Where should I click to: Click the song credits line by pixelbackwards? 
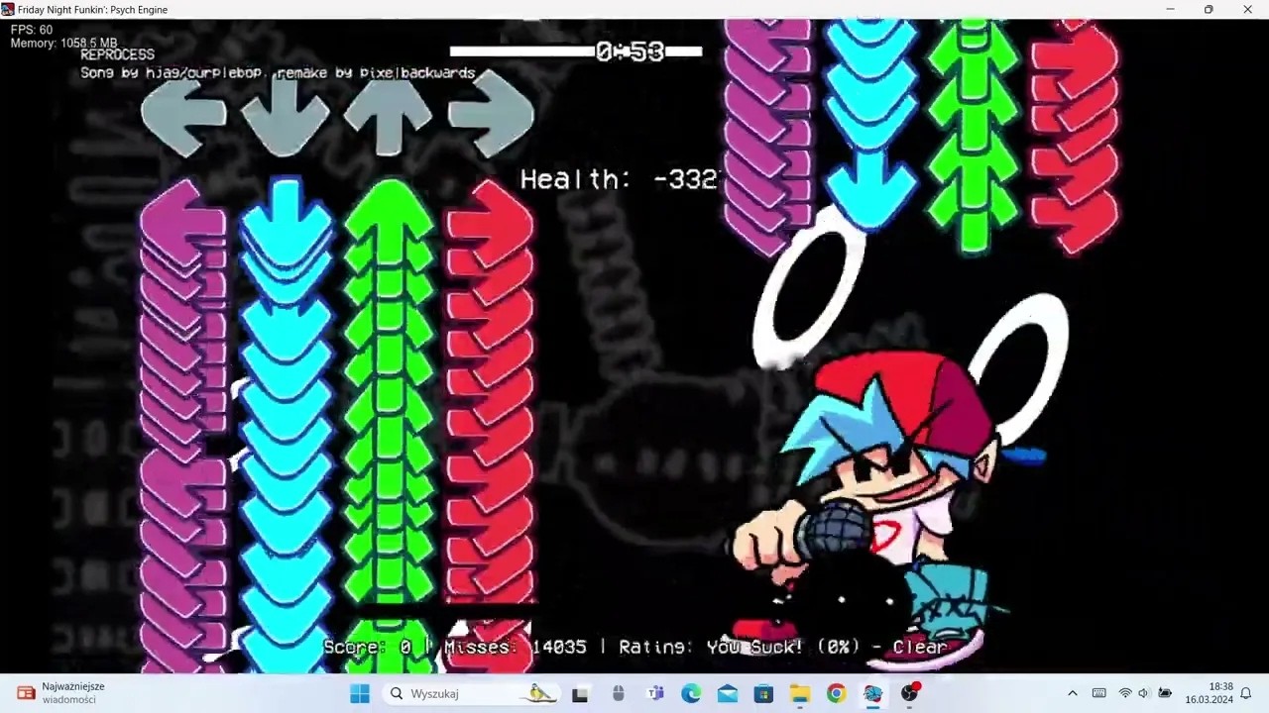point(278,73)
